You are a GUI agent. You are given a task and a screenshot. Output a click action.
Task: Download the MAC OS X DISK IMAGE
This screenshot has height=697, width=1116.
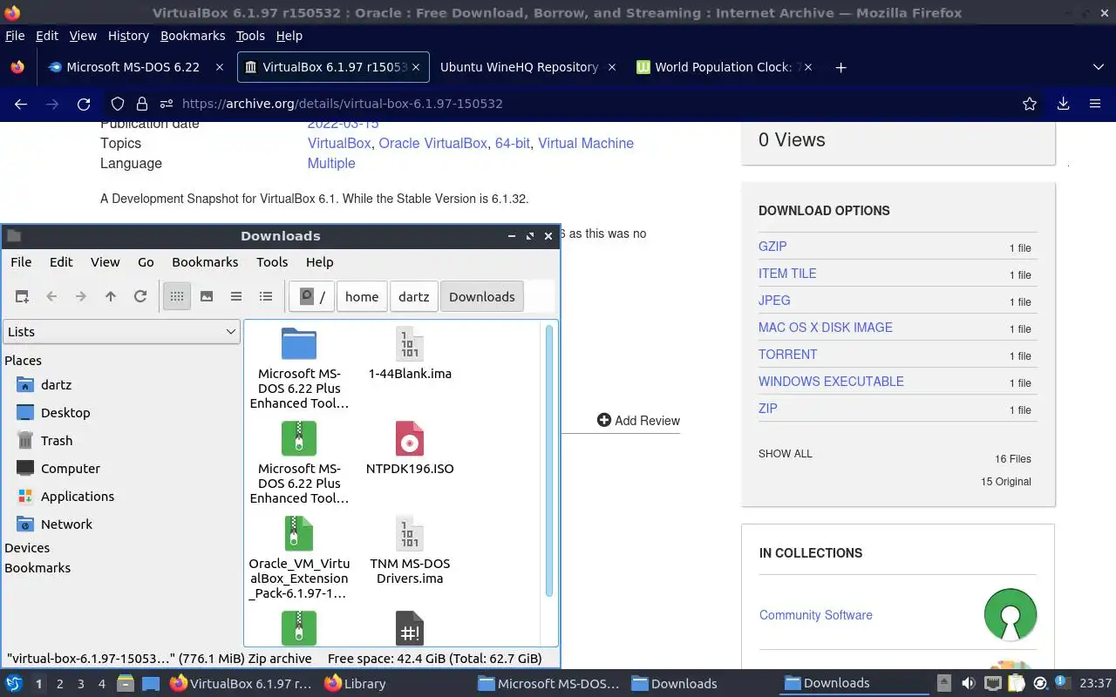tap(826, 327)
